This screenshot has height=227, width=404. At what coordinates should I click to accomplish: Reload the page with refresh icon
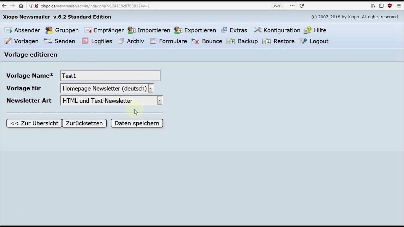(x=302, y=6)
